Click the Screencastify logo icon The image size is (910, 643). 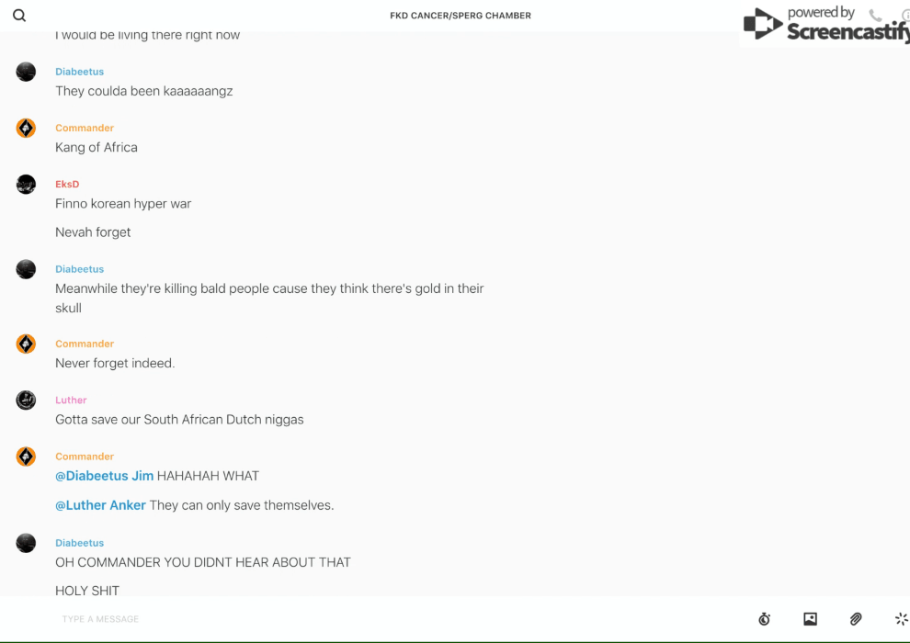pos(763,24)
